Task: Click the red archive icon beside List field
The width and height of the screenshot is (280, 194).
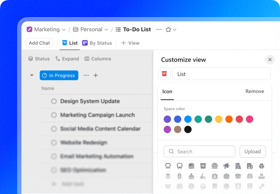Action: click(164, 74)
